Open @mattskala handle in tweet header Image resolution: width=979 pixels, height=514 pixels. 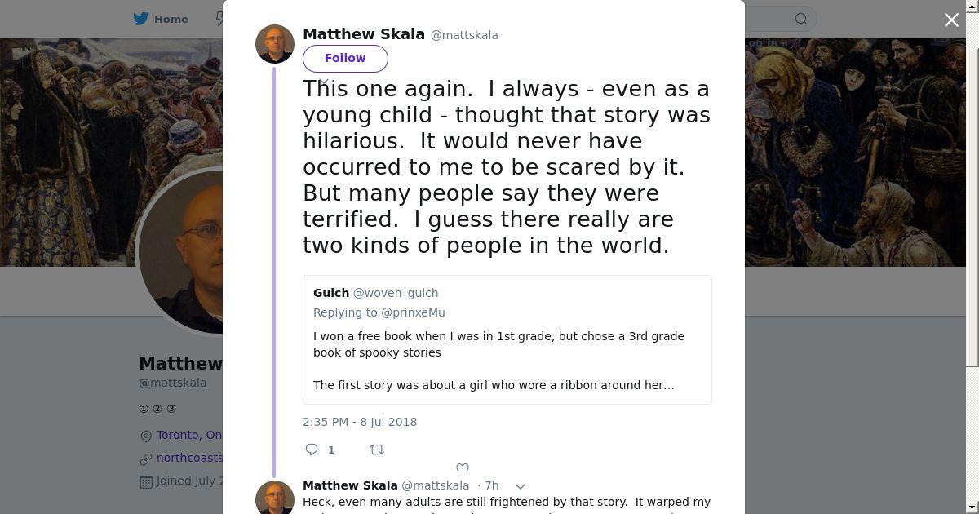[464, 35]
